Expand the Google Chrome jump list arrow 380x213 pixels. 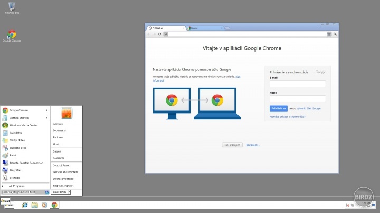pyautogui.click(x=47, y=110)
